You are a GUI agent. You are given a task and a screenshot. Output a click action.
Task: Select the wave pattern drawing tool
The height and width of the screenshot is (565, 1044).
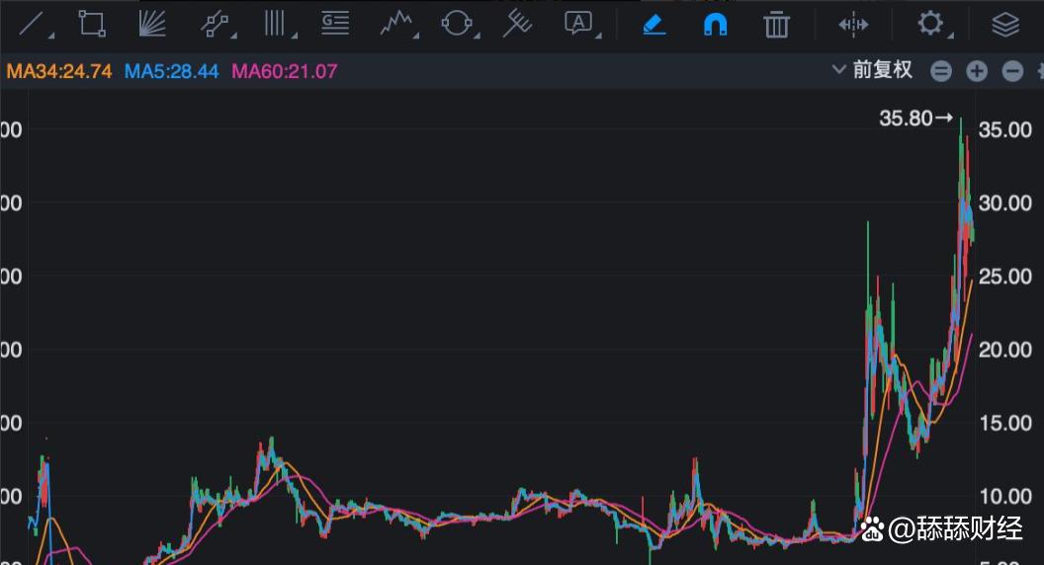(x=396, y=23)
